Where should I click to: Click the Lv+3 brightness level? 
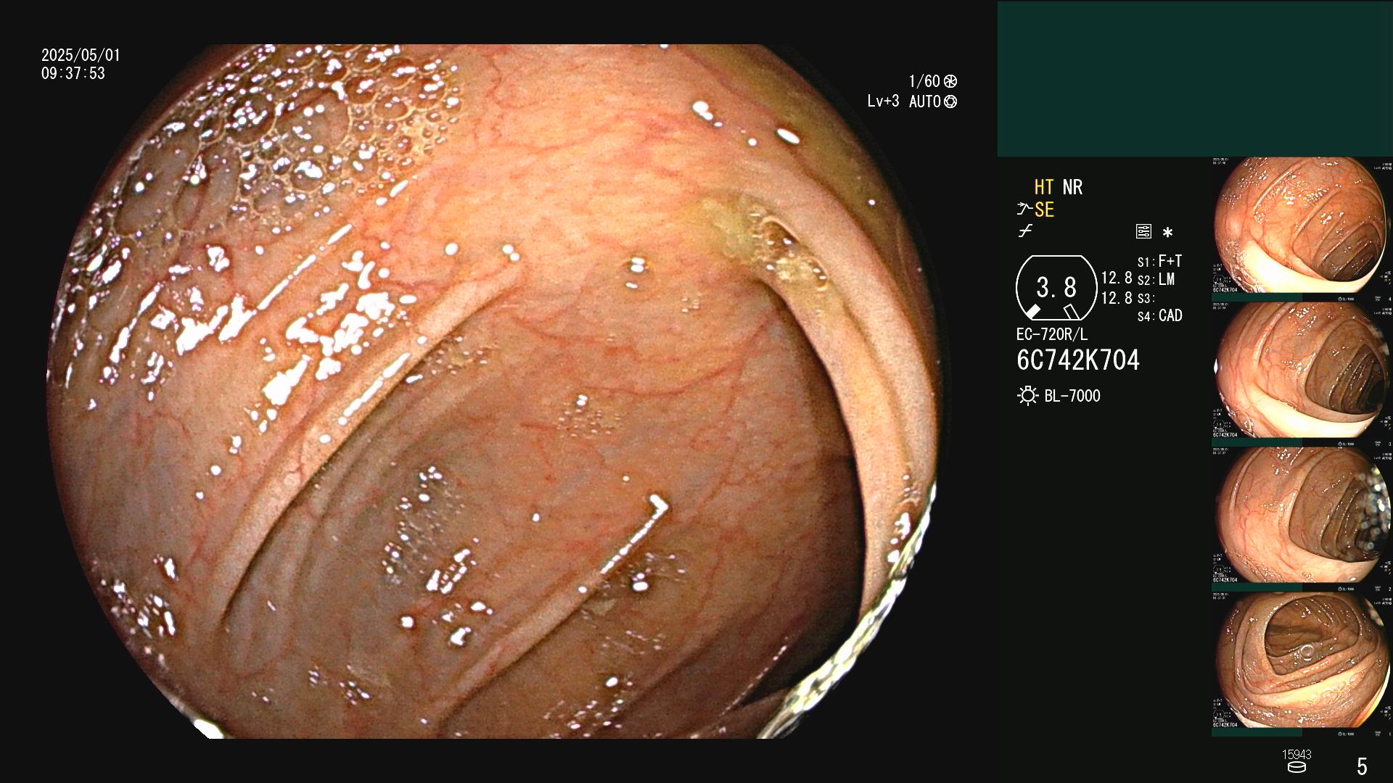[883, 101]
